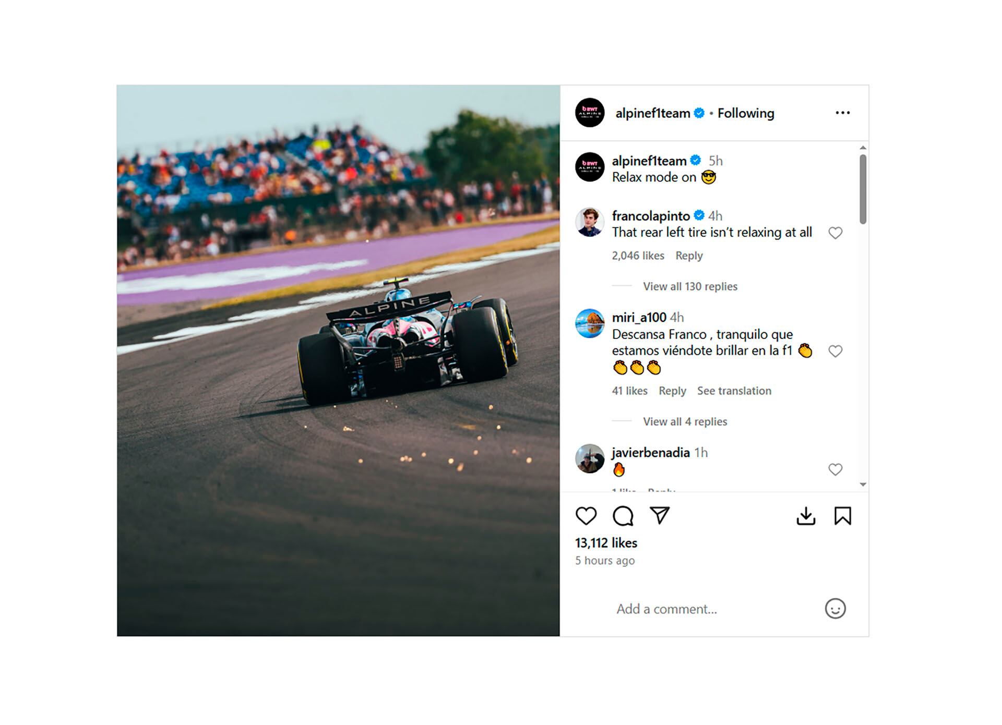Click the Following button in header
1002x725 pixels.
click(x=745, y=113)
